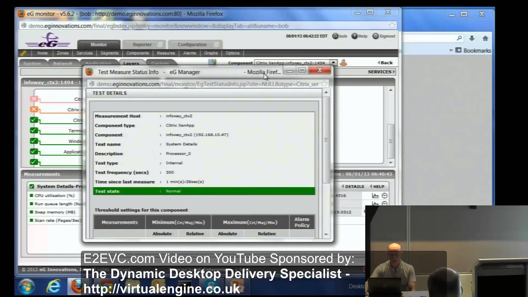This screenshot has width=528, height=297.
Task: Click main layers pane scrollbar thumb
Action: pos(391,141)
